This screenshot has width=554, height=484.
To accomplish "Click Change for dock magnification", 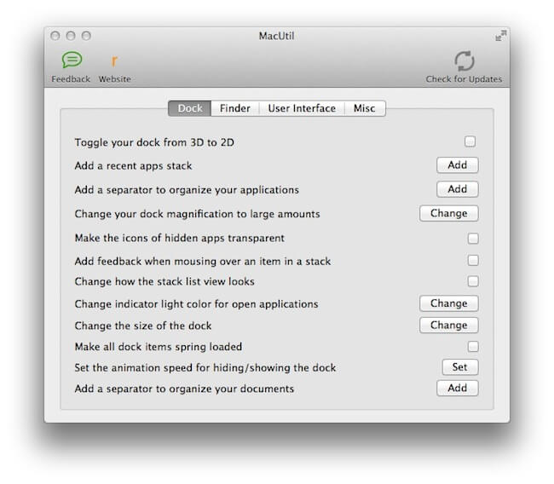I will coord(449,213).
